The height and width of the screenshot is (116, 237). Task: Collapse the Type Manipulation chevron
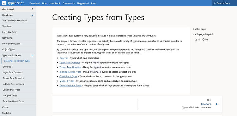[x=32, y=56]
